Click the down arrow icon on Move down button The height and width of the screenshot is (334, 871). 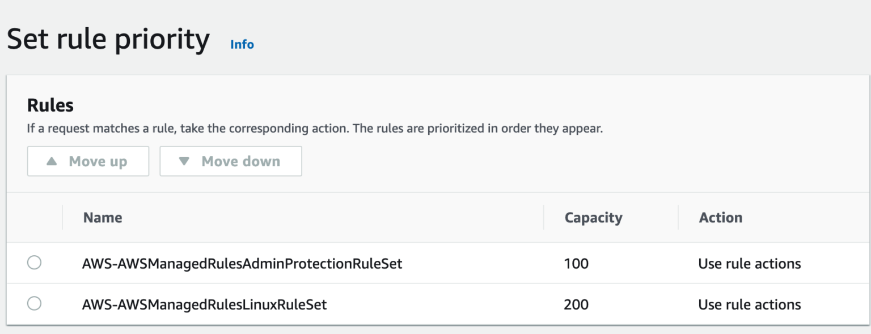185,161
